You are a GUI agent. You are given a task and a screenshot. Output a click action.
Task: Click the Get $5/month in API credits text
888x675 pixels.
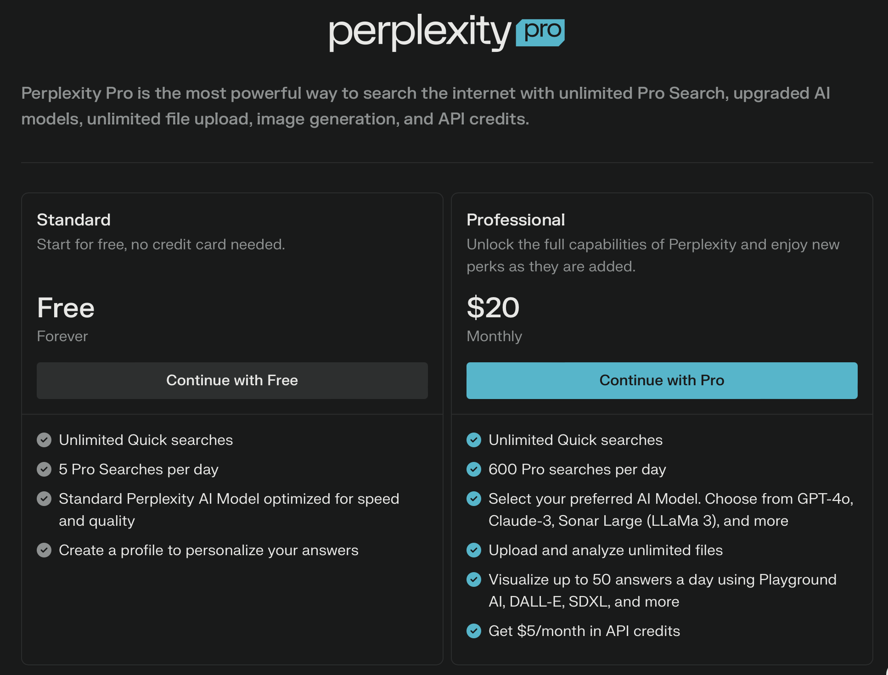(x=584, y=631)
